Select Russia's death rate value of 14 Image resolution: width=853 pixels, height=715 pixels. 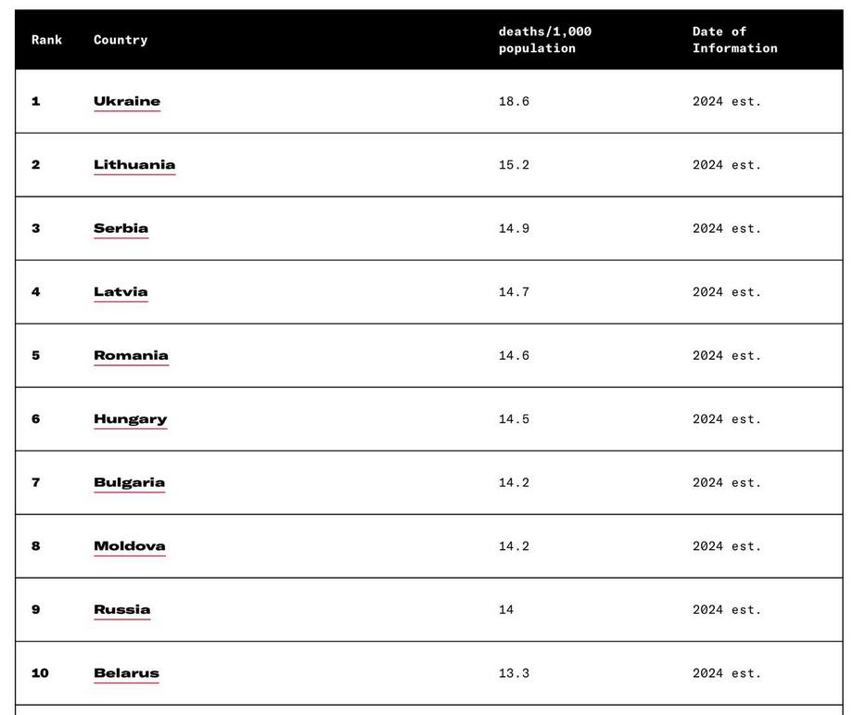pyautogui.click(x=506, y=609)
